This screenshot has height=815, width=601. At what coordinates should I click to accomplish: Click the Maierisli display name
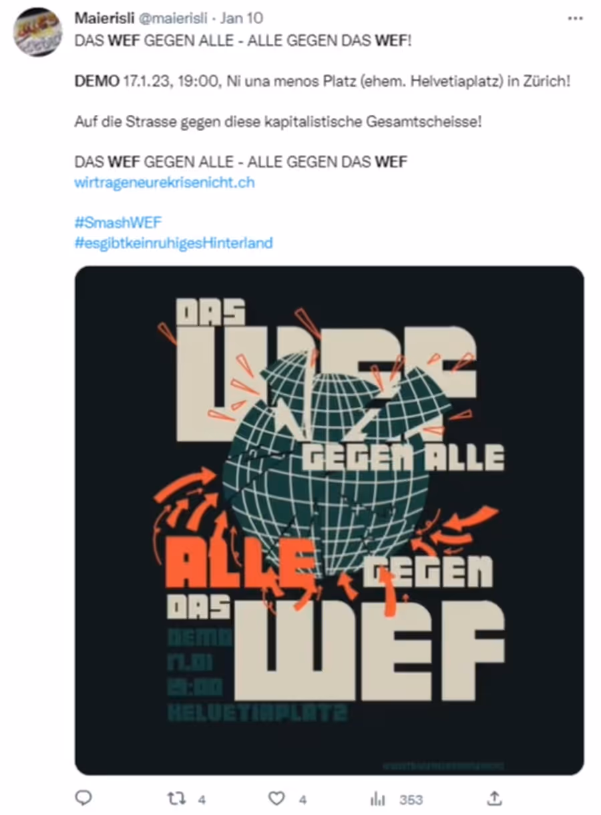click(x=104, y=18)
